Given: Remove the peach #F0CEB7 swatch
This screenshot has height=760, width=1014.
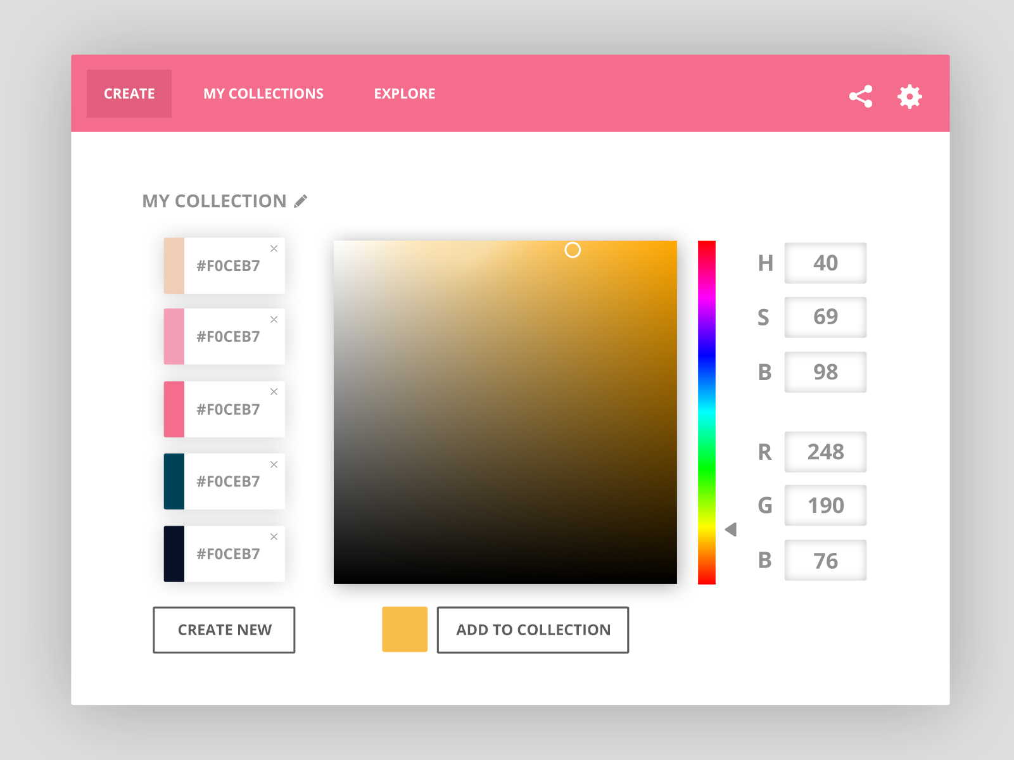Looking at the screenshot, I should tap(274, 248).
